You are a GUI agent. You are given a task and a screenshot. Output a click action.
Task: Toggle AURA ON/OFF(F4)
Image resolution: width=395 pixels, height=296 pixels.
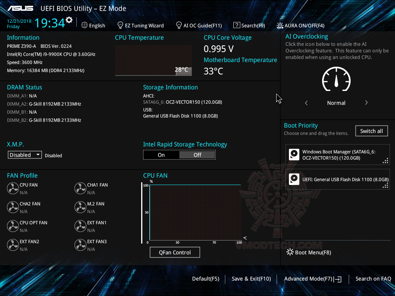(x=304, y=25)
